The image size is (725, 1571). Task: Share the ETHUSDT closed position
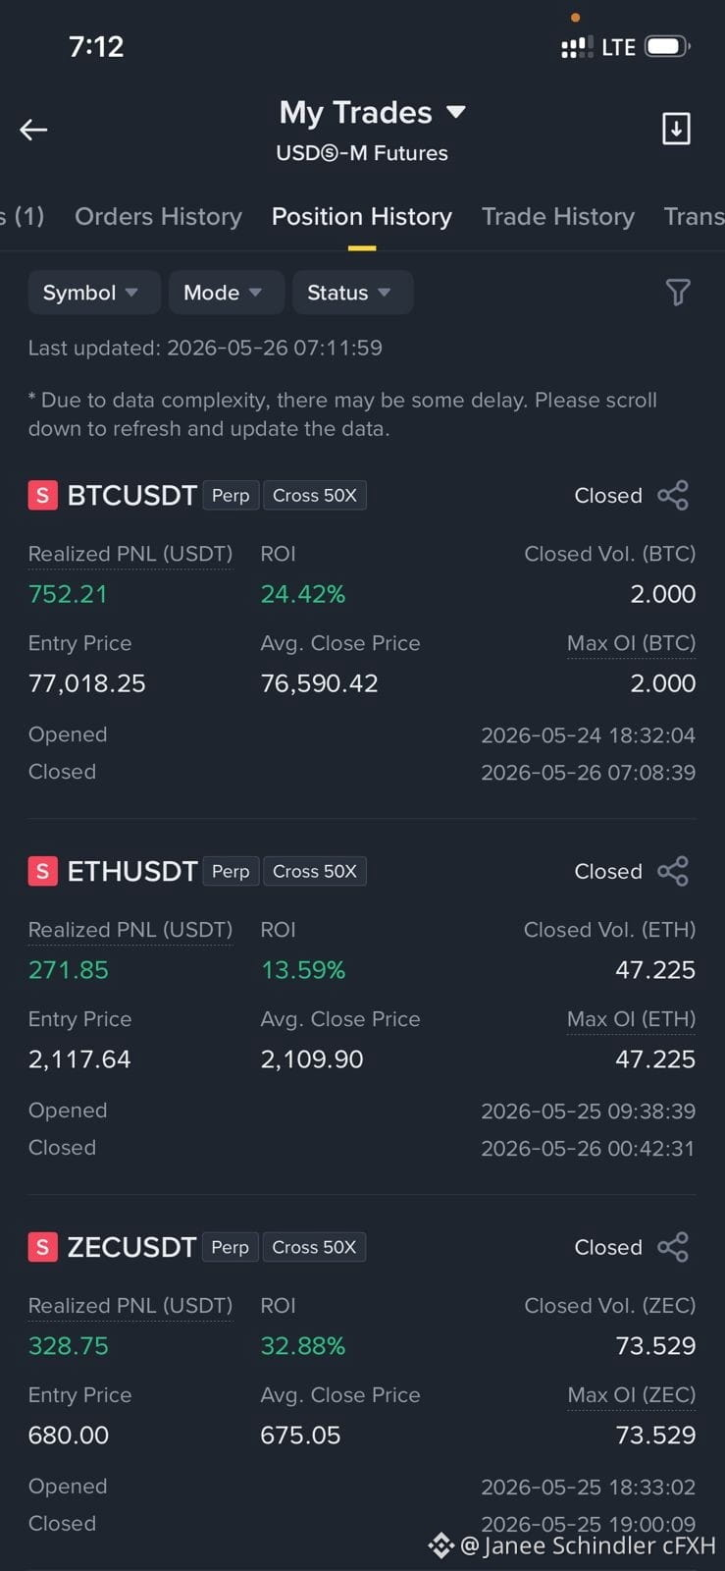[x=673, y=872]
